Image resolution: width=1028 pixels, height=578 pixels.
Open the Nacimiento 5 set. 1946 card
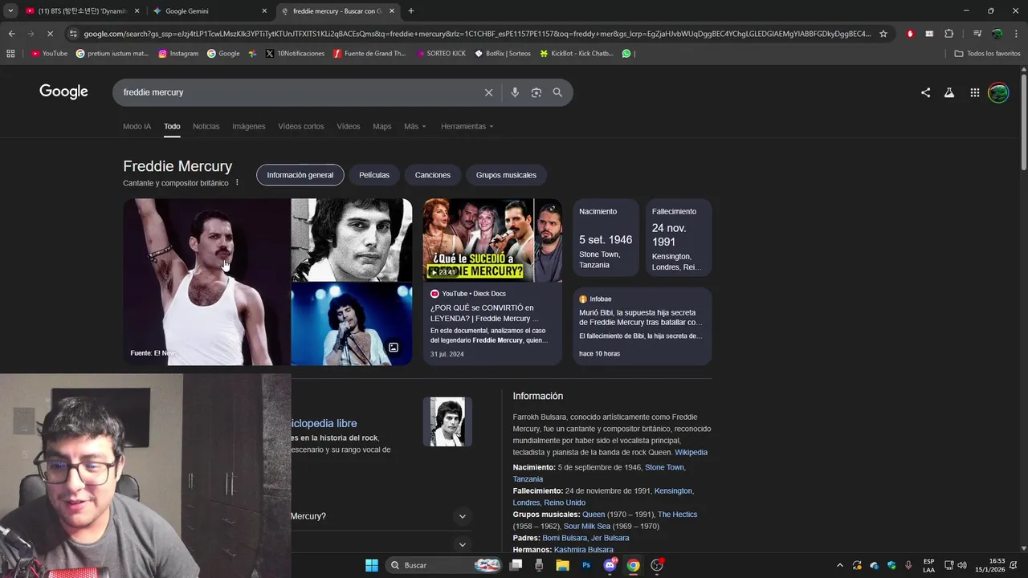606,238
